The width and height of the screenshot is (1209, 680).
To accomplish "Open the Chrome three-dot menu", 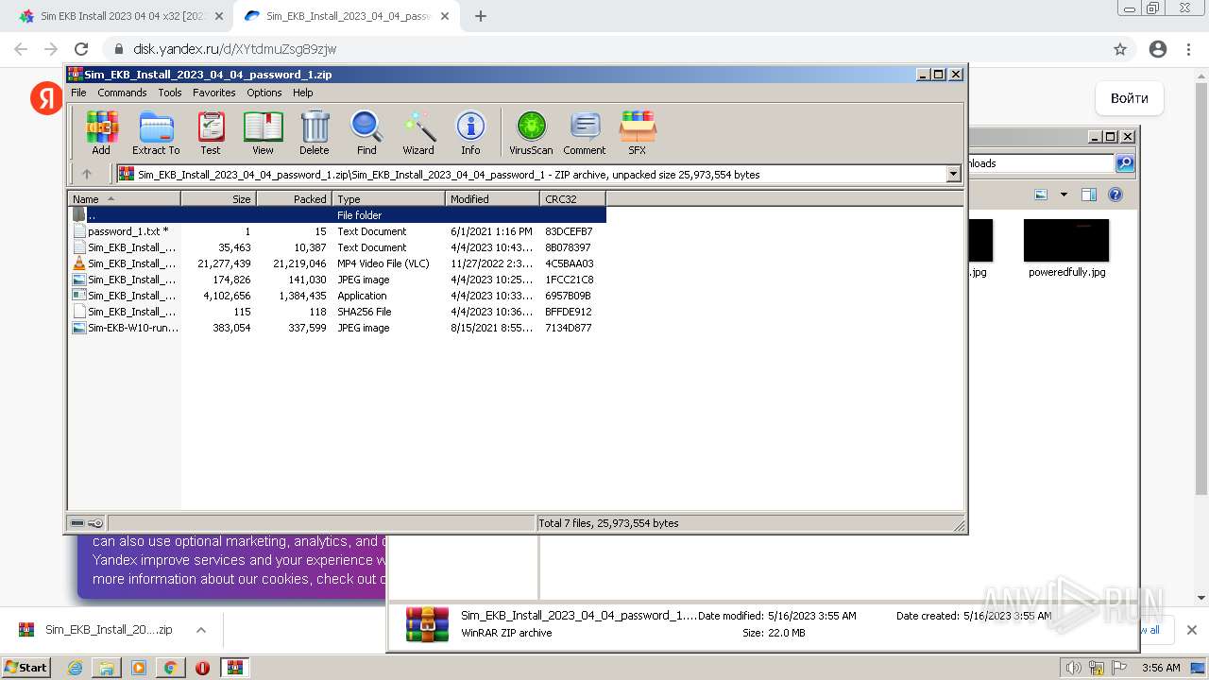I will pyautogui.click(x=1189, y=49).
